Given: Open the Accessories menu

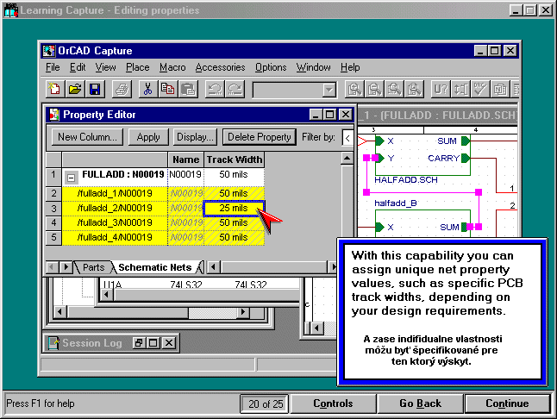Looking at the screenshot, I should (x=220, y=67).
